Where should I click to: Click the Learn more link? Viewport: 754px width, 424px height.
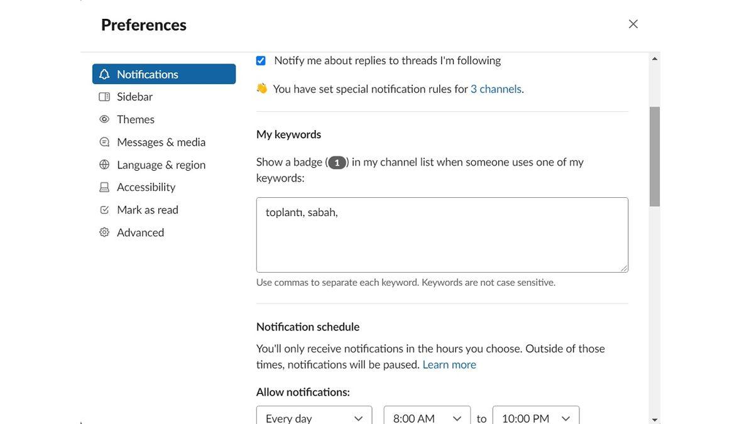point(449,363)
